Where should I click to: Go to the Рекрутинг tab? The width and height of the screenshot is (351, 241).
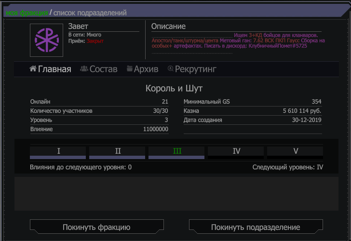click(195, 69)
